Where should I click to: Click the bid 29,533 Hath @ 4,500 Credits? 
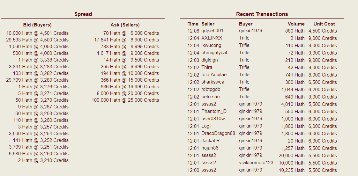click(x=37, y=40)
